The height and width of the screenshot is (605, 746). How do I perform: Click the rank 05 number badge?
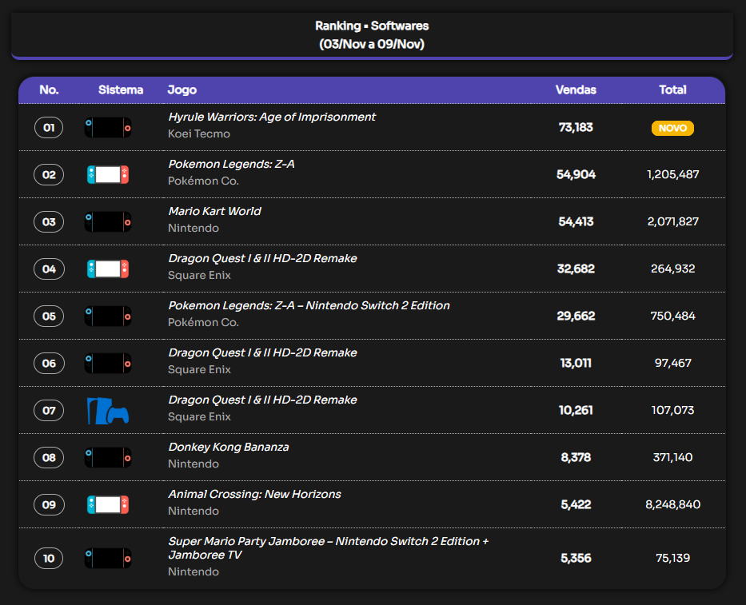coord(49,316)
